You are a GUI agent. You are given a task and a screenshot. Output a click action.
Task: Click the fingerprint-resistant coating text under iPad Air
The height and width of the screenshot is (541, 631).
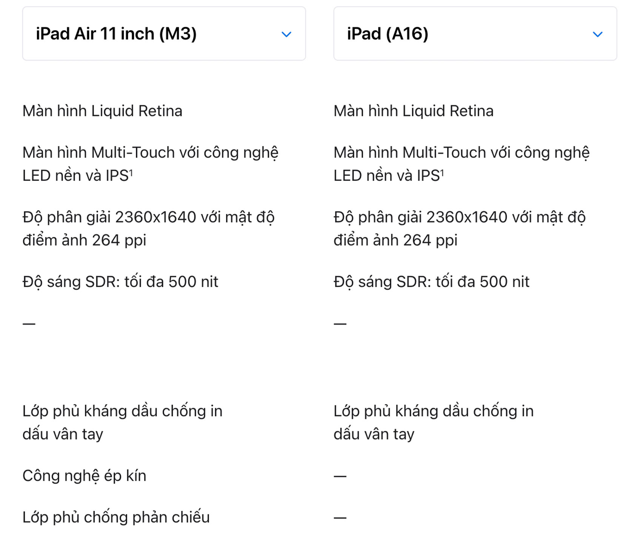[123, 422]
